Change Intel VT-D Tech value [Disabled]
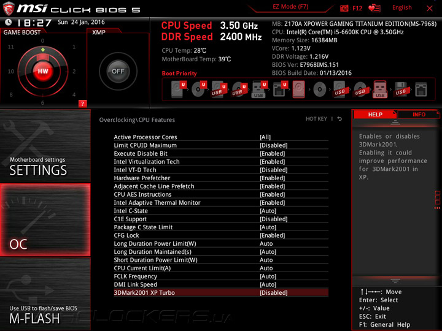This screenshot has height=331, width=442. click(x=273, y=170)
